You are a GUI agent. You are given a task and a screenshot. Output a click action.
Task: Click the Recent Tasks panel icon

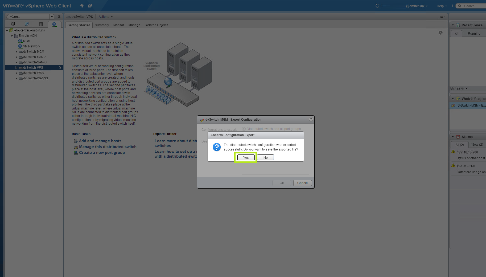pyautogui.click(x=458, y=25)
